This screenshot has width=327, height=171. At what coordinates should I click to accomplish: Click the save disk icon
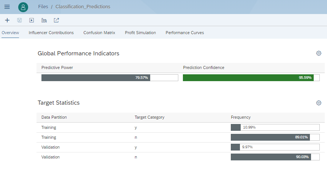coord(19,20)
